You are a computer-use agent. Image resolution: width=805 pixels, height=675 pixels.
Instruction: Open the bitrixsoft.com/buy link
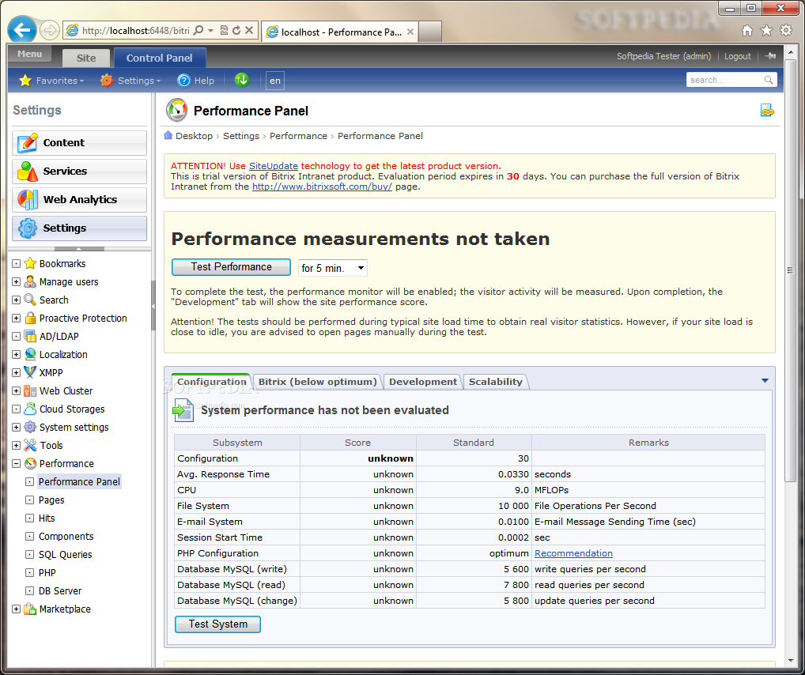click(x=322, y=187)
